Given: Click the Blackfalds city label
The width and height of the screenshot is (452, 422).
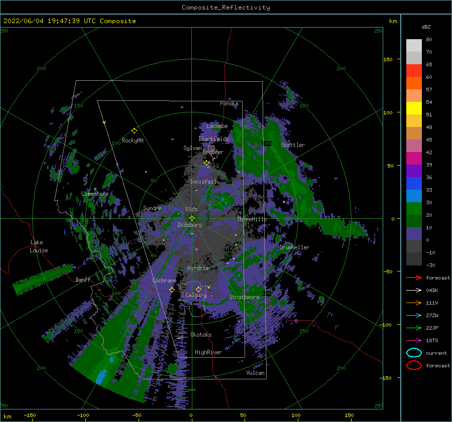Looking at the screenshot, I should pos(213,139).
